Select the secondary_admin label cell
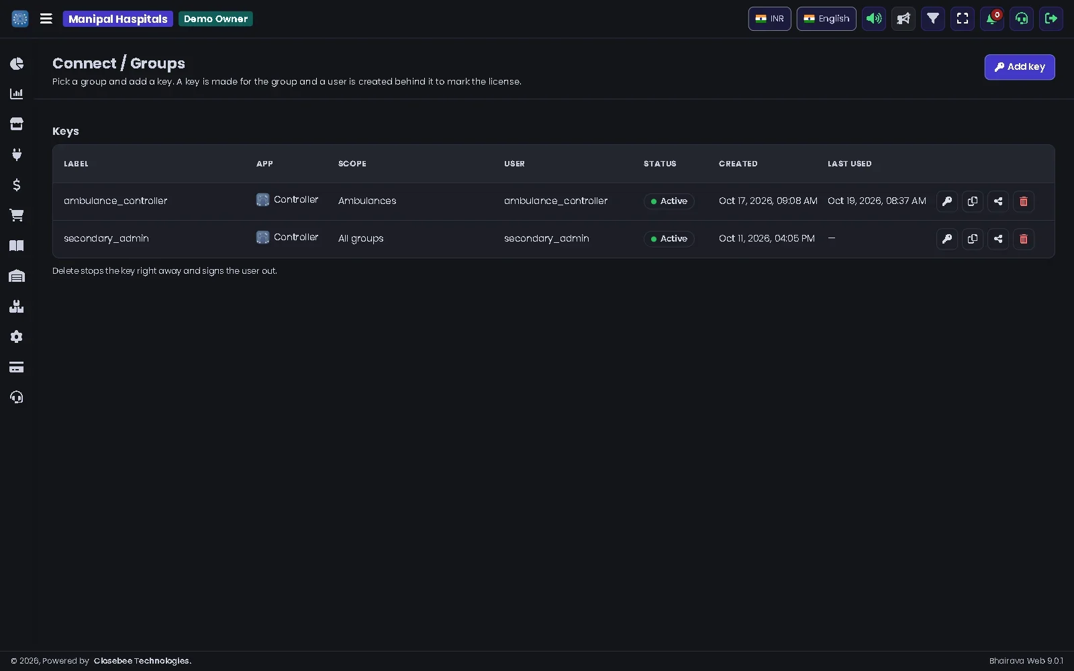The height and width of the screenshot is (671, 1074). [106, 238]
